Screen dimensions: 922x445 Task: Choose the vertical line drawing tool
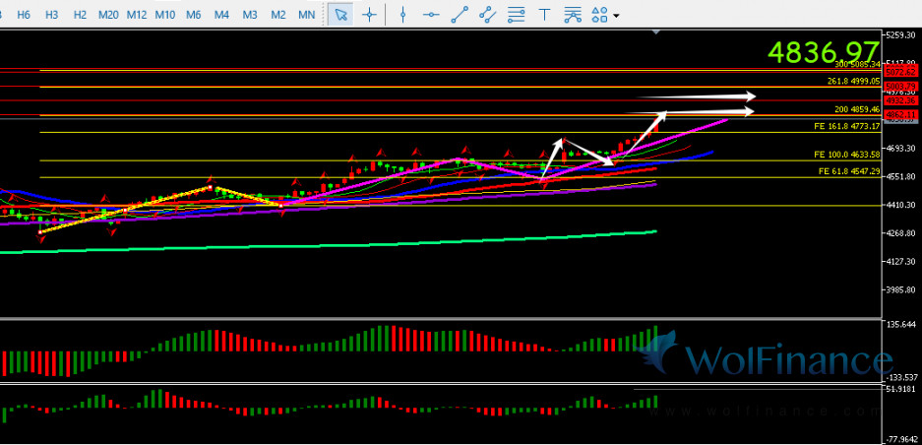(x=401, y=15)
